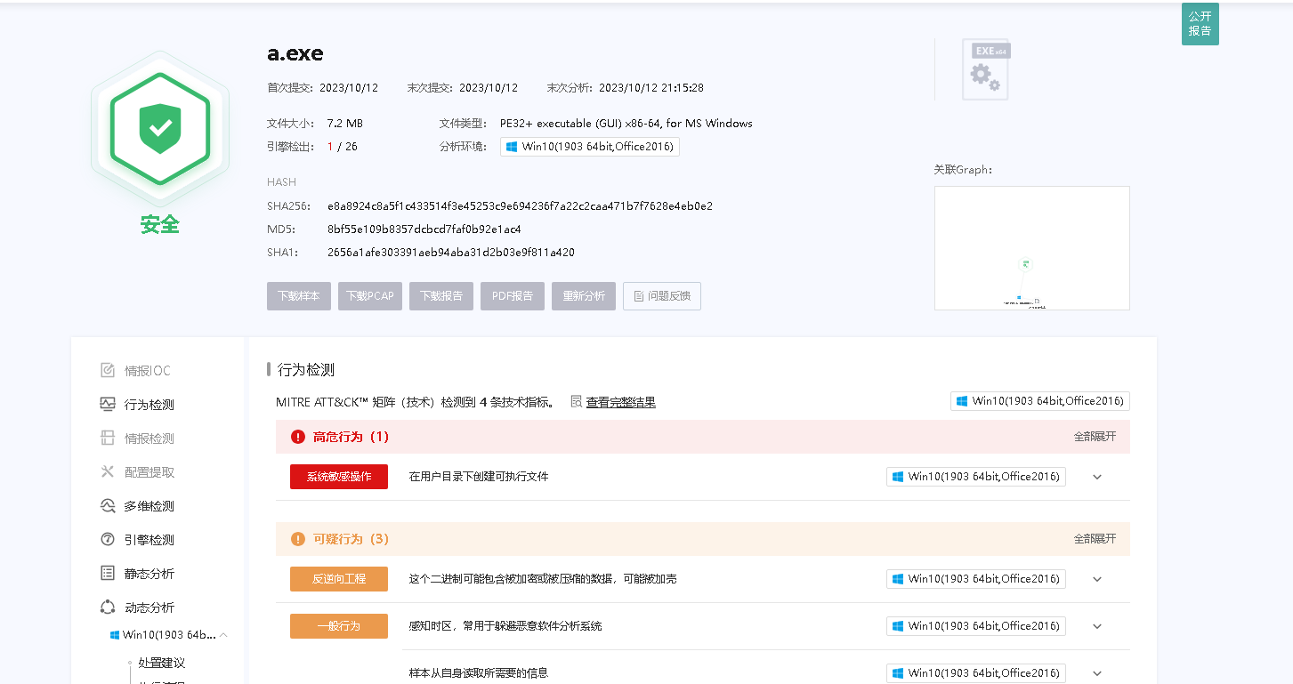Click the green shield 安全 verdict icon
Image resolution: width=1293 pixels, height=684 pixels.
point(160,128)
